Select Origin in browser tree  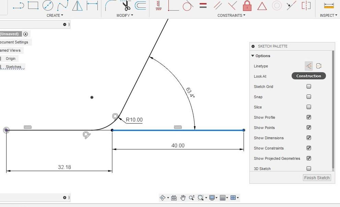11,59
